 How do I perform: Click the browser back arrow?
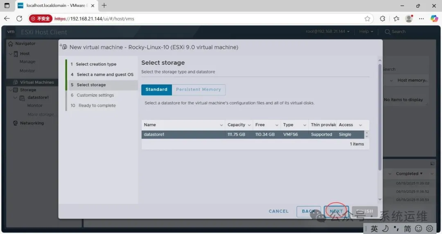[x=7, y=18]
